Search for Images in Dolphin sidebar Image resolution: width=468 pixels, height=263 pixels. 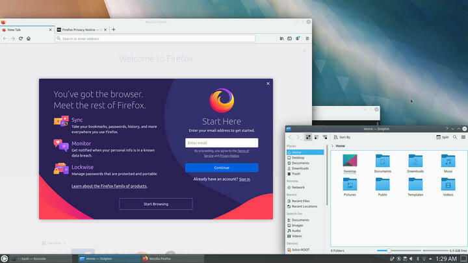click(305, 225)
